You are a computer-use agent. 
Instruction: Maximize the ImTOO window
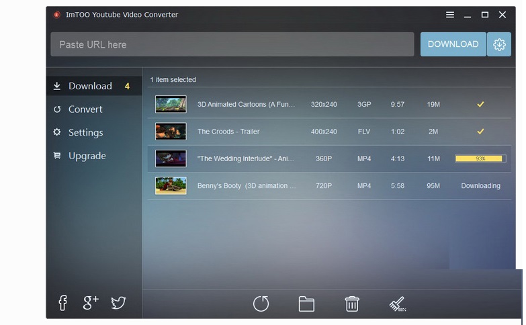485,15
